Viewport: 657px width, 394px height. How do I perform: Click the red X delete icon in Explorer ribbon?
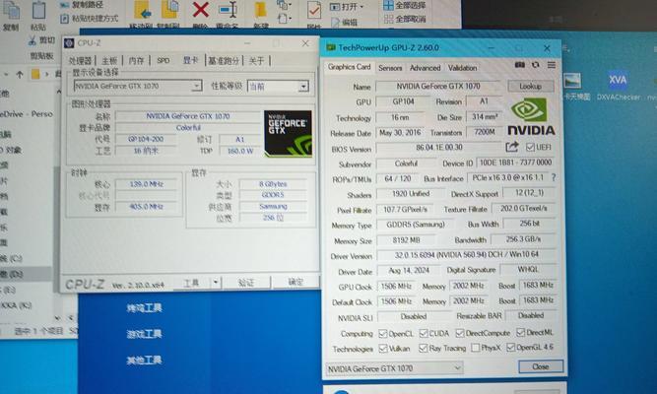tap(200, 9)
